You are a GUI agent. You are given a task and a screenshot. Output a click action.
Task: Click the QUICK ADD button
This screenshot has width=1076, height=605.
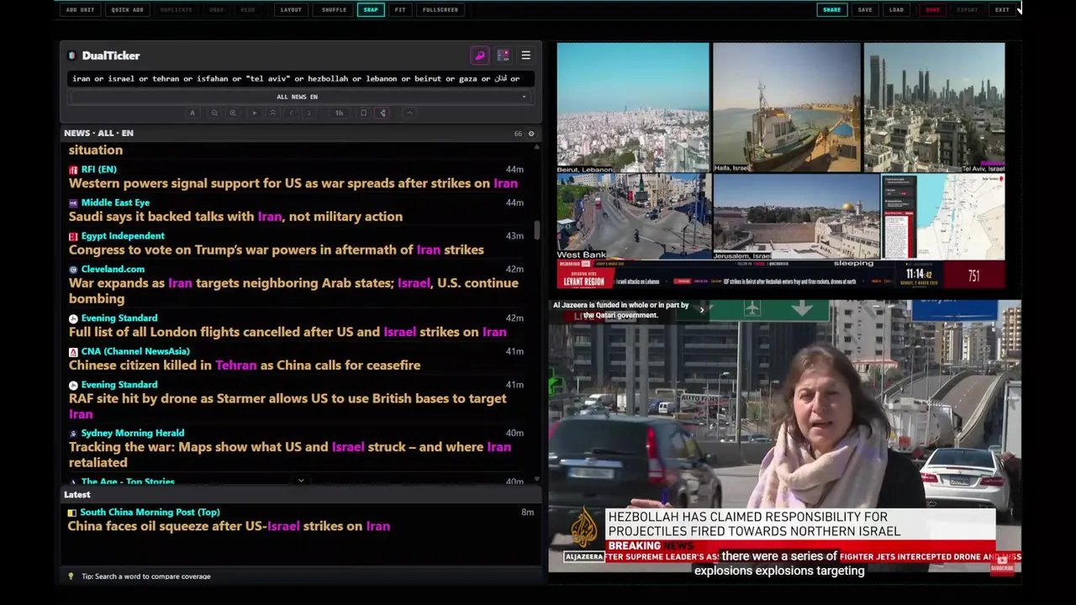pos(127,9)
